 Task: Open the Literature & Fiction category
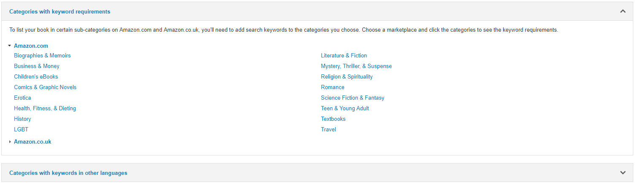(x=344, y=56)
